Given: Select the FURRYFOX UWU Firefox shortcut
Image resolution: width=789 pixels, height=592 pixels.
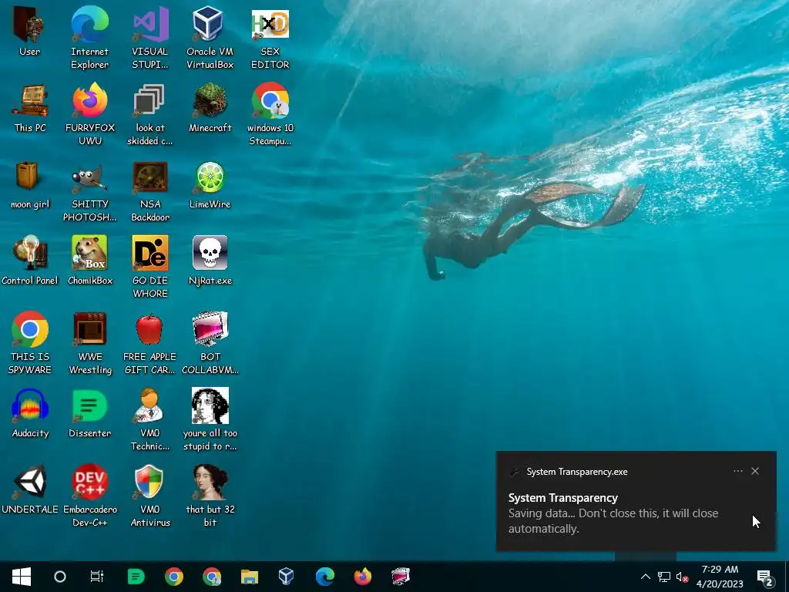Looking at the screenshot, I should [89, 114].
